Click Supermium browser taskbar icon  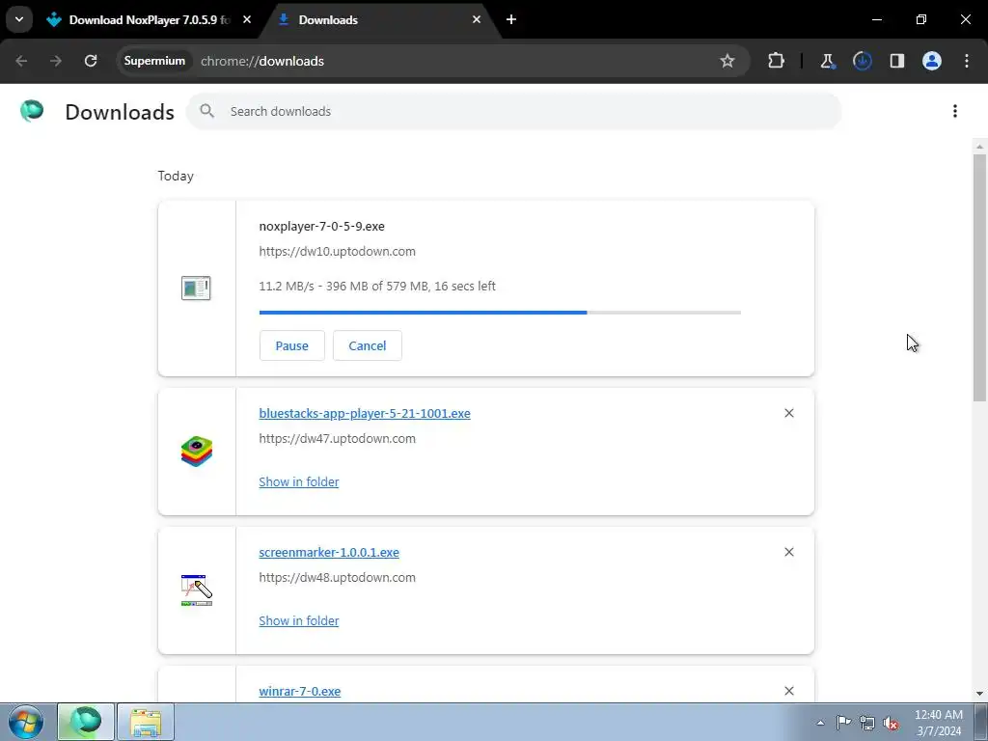[x=86, y=722]
